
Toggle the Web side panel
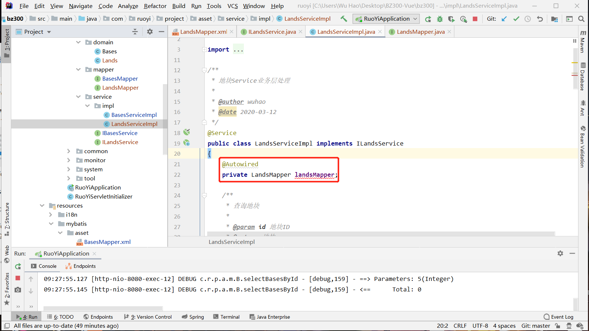tap(7, 254)
